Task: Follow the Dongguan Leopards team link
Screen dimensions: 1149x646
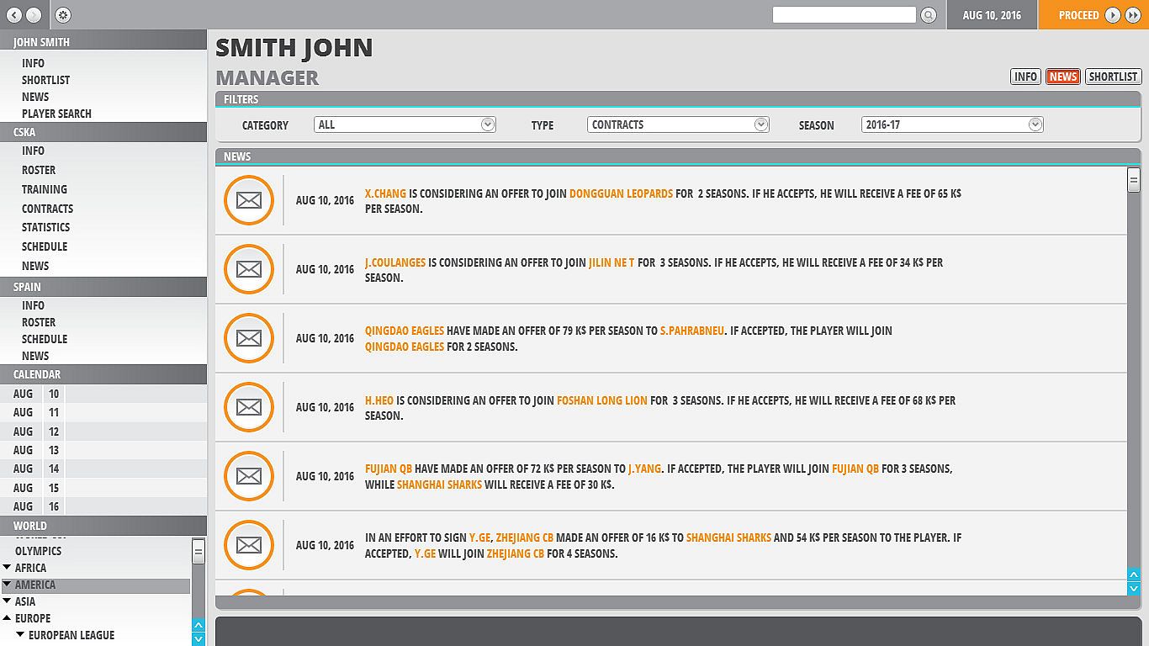Action: 621,193
